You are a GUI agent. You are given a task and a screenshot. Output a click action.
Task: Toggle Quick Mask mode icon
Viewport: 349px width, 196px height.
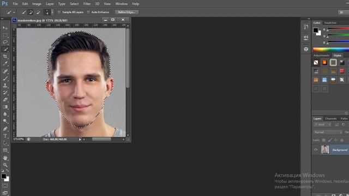click(5, 186)
